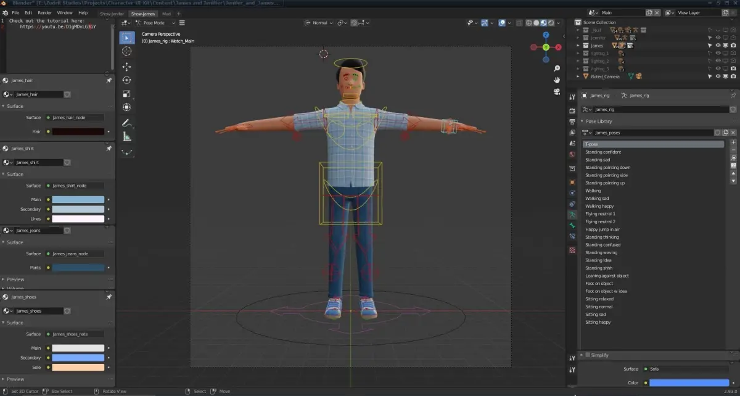The image size is (740, 396).
Task: Open the overlays dropdown arrow
Action: (x=510, y=23)
